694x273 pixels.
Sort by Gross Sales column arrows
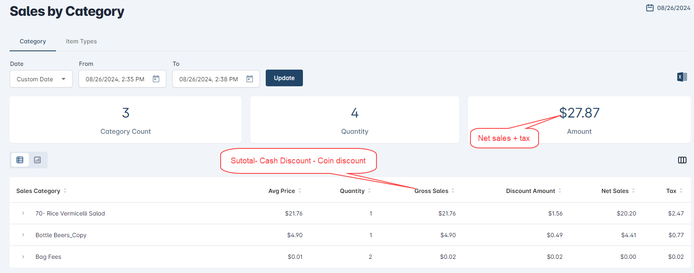click(x=453, y=190)
